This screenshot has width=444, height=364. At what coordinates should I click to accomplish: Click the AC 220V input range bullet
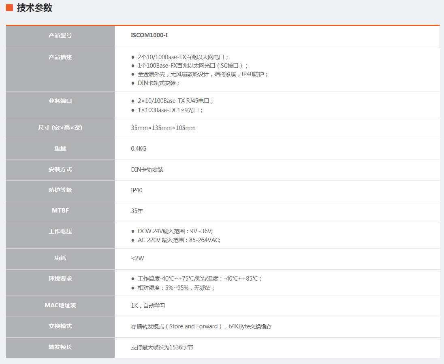pos(179,240)
